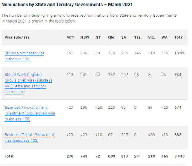
Task: Click the Total row label
Action: pos(9,156)
